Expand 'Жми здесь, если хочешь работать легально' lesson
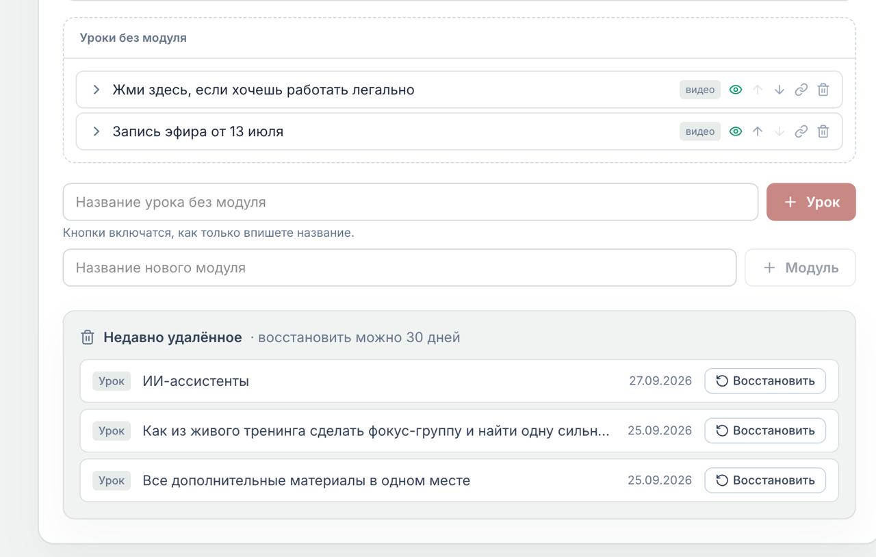 (96, 90)
